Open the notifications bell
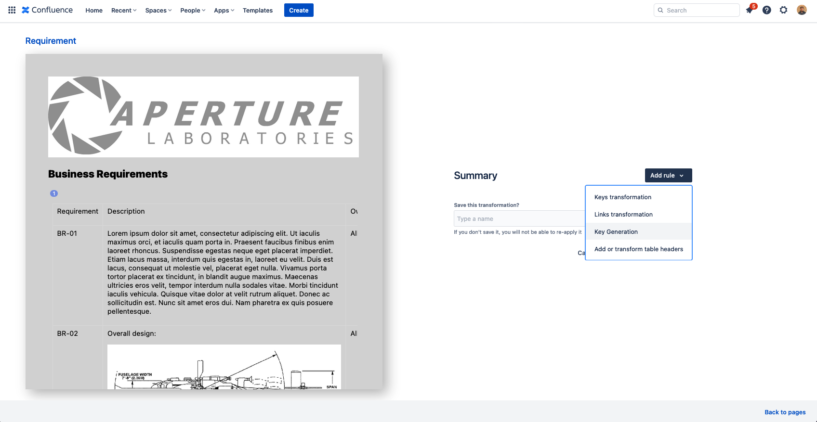 pyautogui.click(x=750, y=10)
